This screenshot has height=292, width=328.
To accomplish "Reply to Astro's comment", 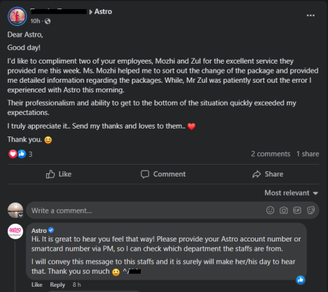I will pyautogui.click(x=58, y=285).
